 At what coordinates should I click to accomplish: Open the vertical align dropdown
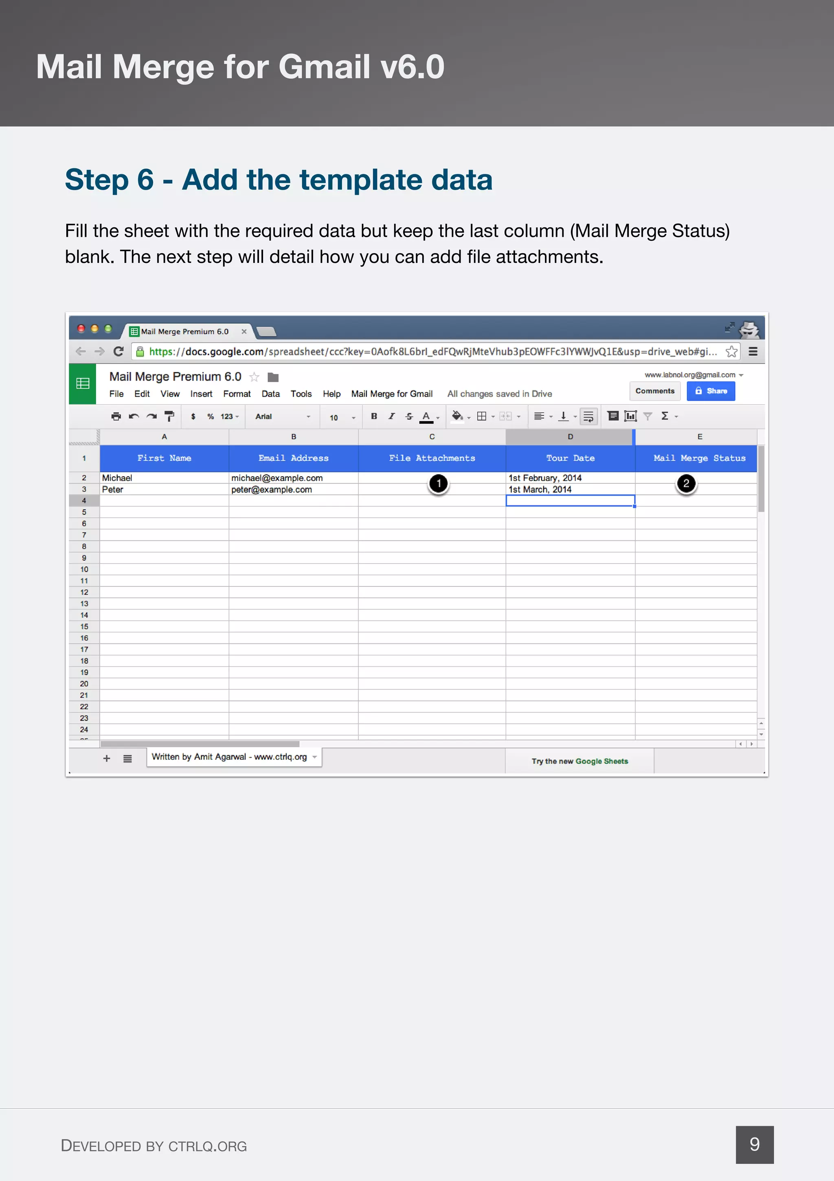point(567,416)
